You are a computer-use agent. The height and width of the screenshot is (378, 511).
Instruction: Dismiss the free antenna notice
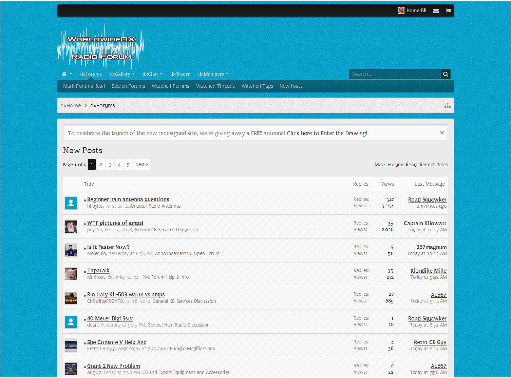click(x=442, y=133)
